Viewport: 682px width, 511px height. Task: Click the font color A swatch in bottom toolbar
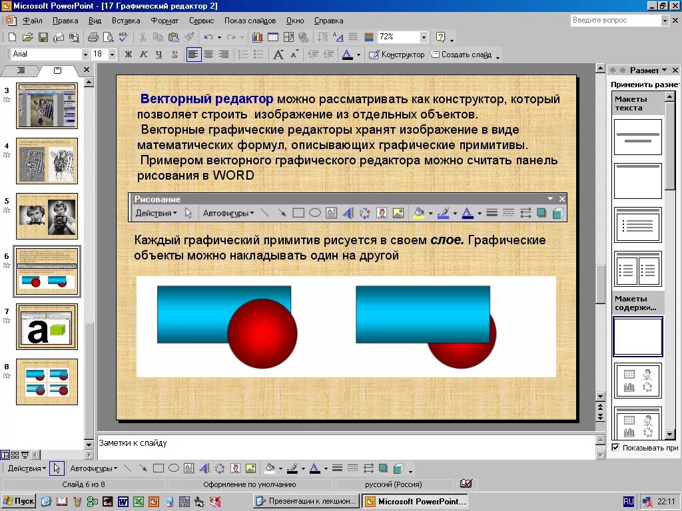(x=315, y=468)
